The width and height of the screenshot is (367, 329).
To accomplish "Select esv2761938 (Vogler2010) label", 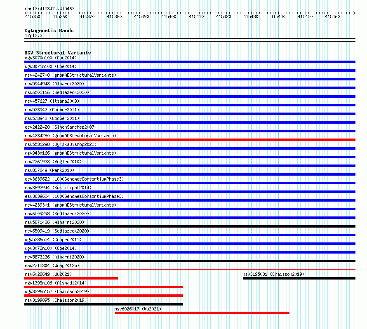I will pos(53,162).
